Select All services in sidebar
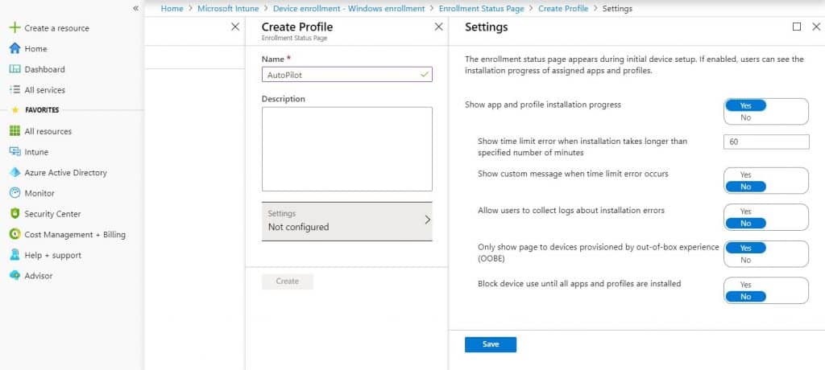The width and height of the screenshot is (825, 370). 45,90
